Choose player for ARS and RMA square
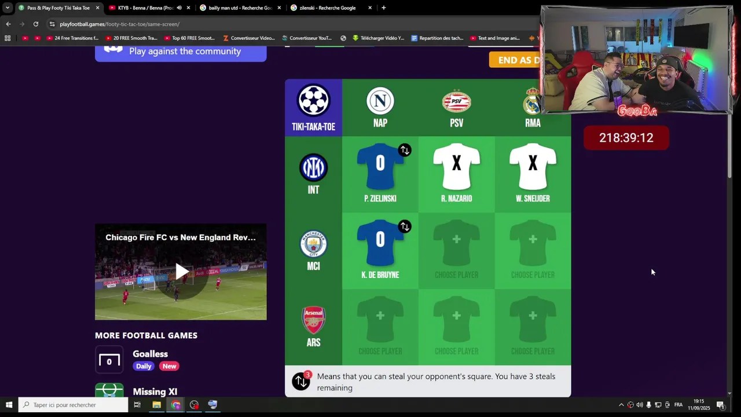 pos(533,327)
